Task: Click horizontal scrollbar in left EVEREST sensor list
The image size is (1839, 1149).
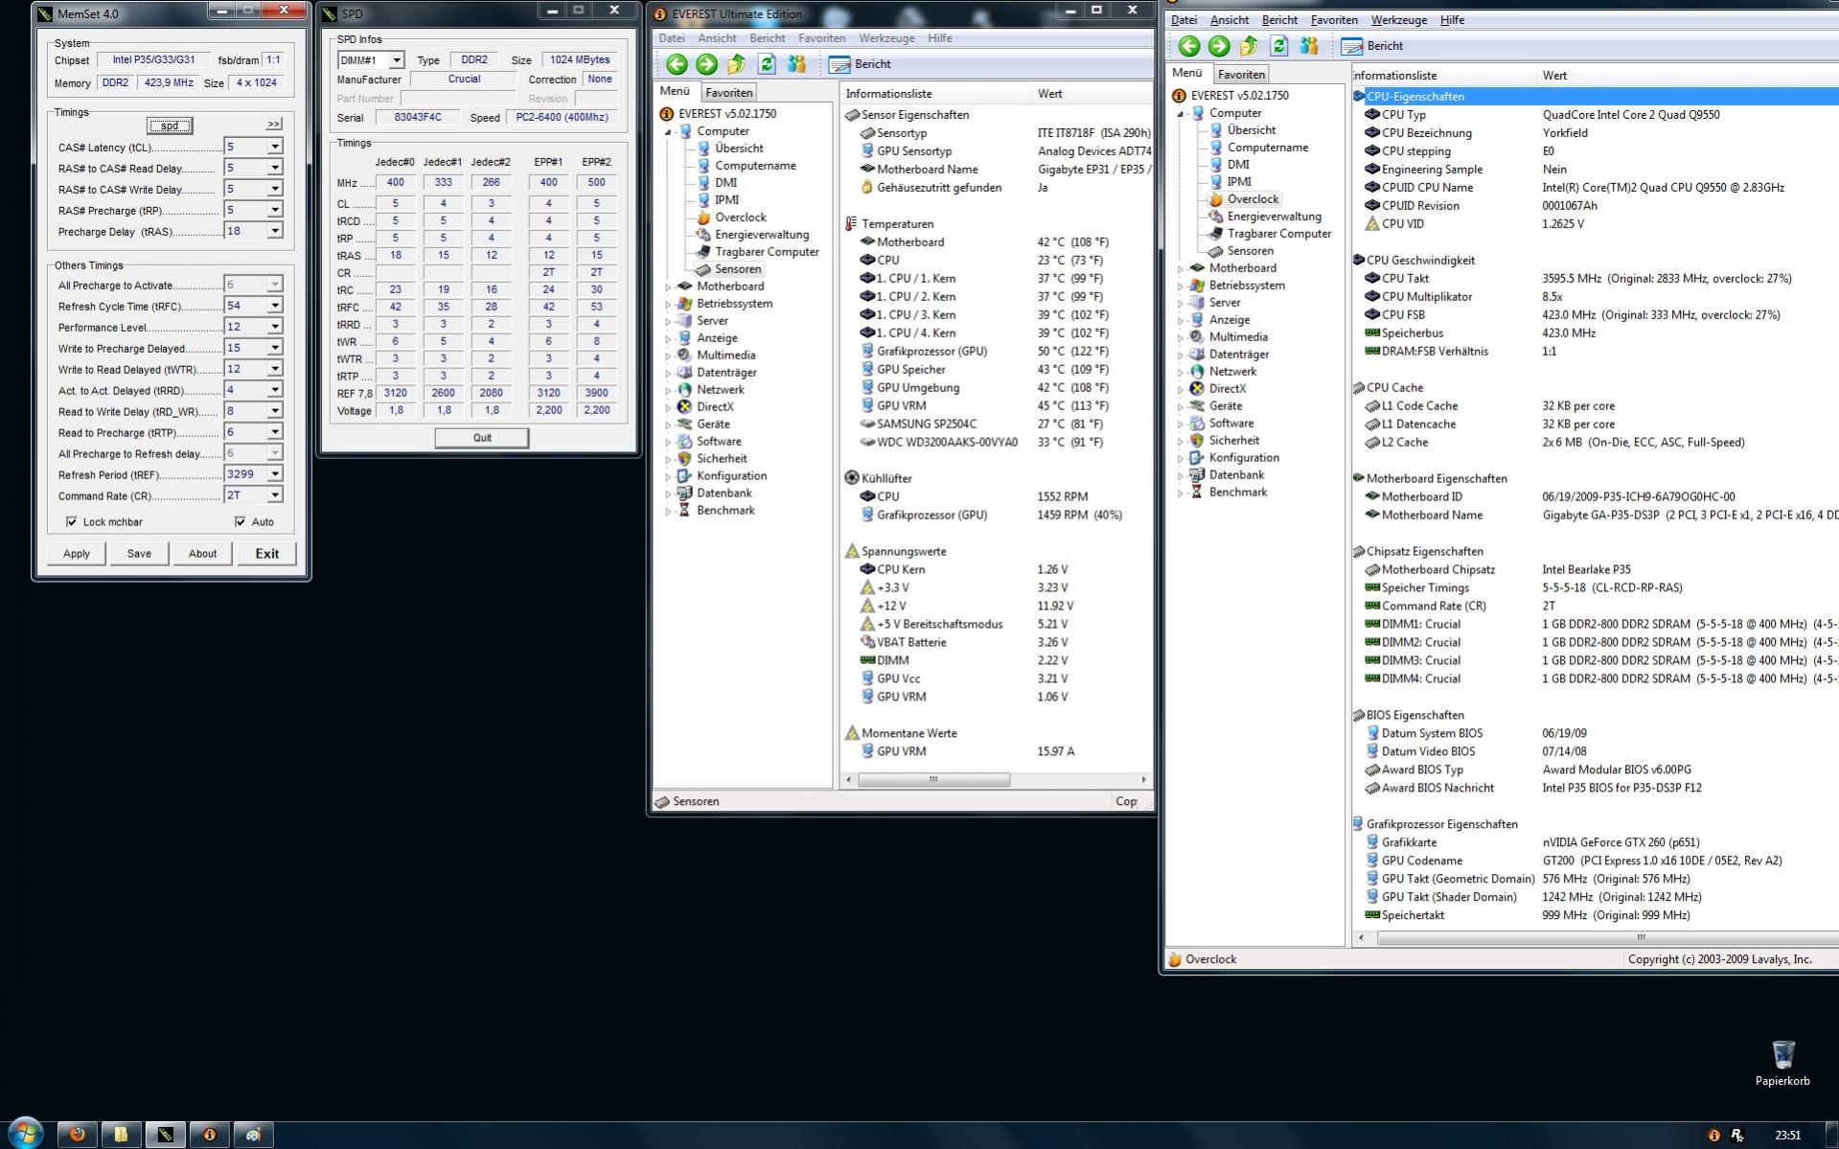Action: click(933, 780)
